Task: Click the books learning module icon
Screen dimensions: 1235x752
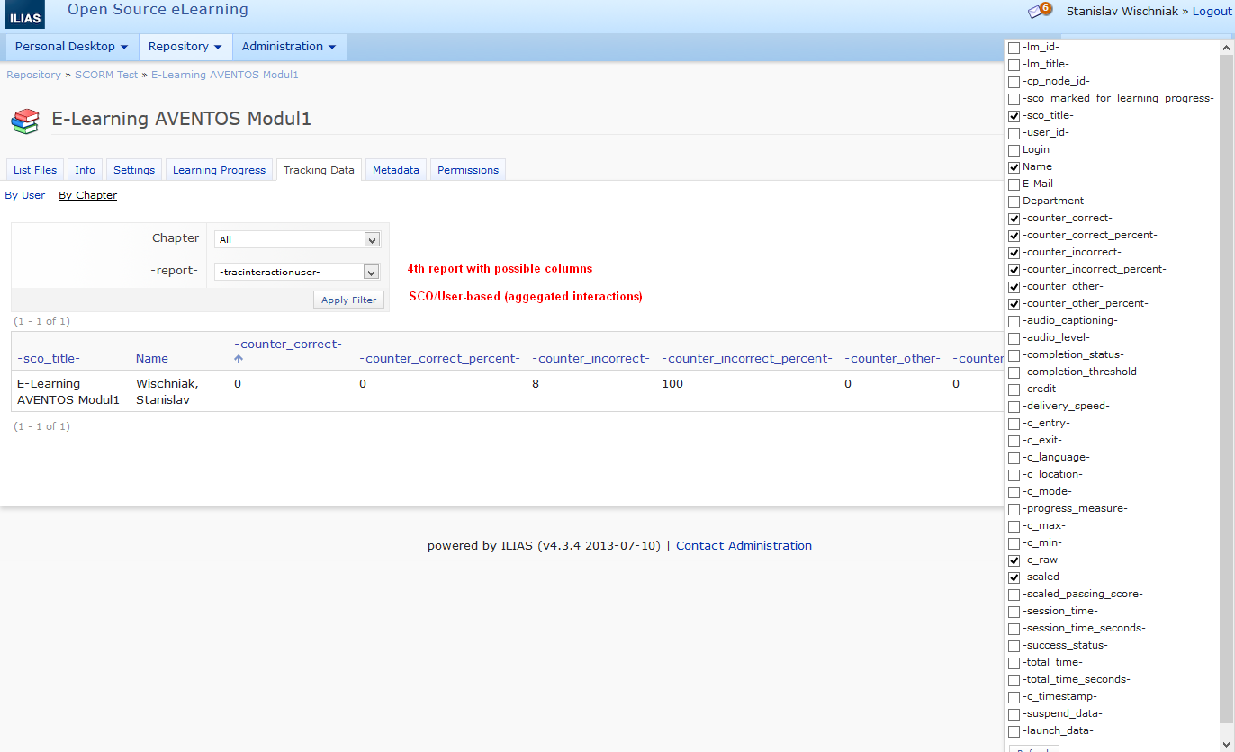Action: [x=25, y=121]
